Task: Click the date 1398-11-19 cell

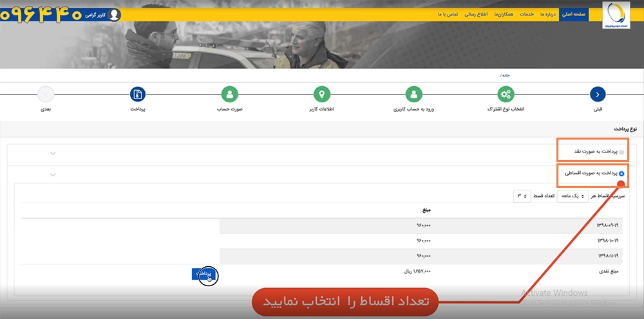Action: [607, 256]
